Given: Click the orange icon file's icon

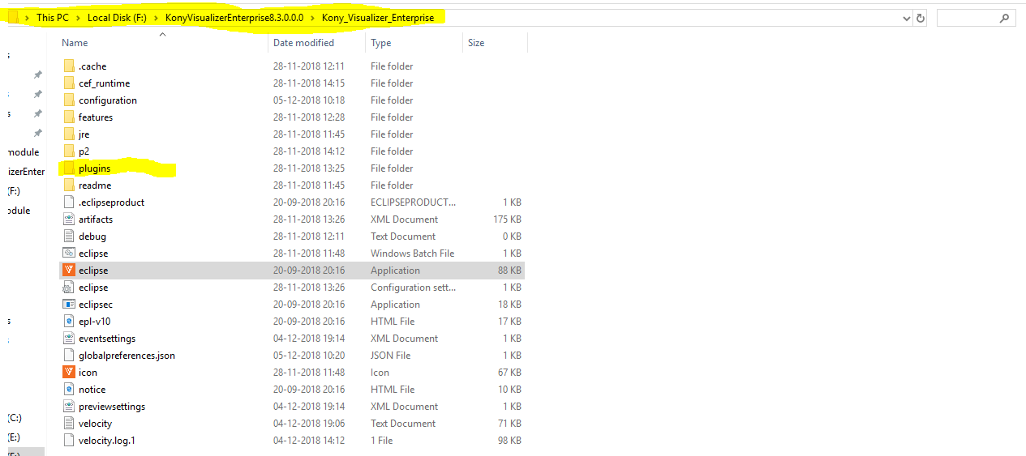Looking at the screenshot, I should coord(69,373).
